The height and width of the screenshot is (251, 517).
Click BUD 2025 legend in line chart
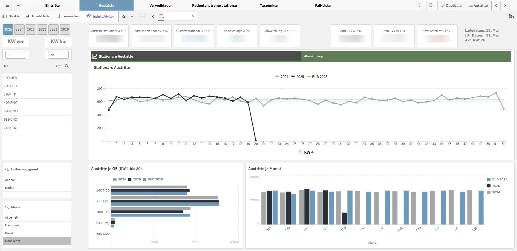pyautogui.click(x=317, y=77)
